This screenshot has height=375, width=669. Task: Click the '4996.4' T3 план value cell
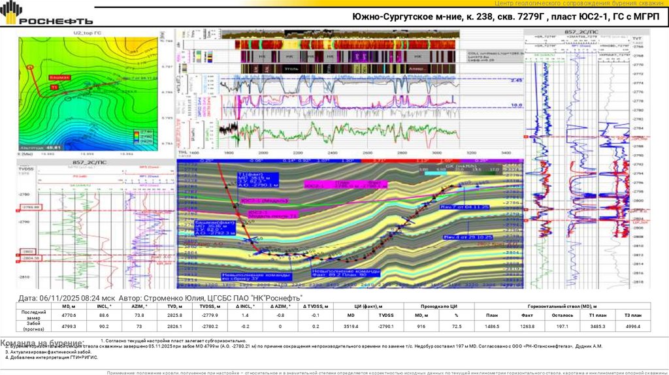[x=633, y=327]
